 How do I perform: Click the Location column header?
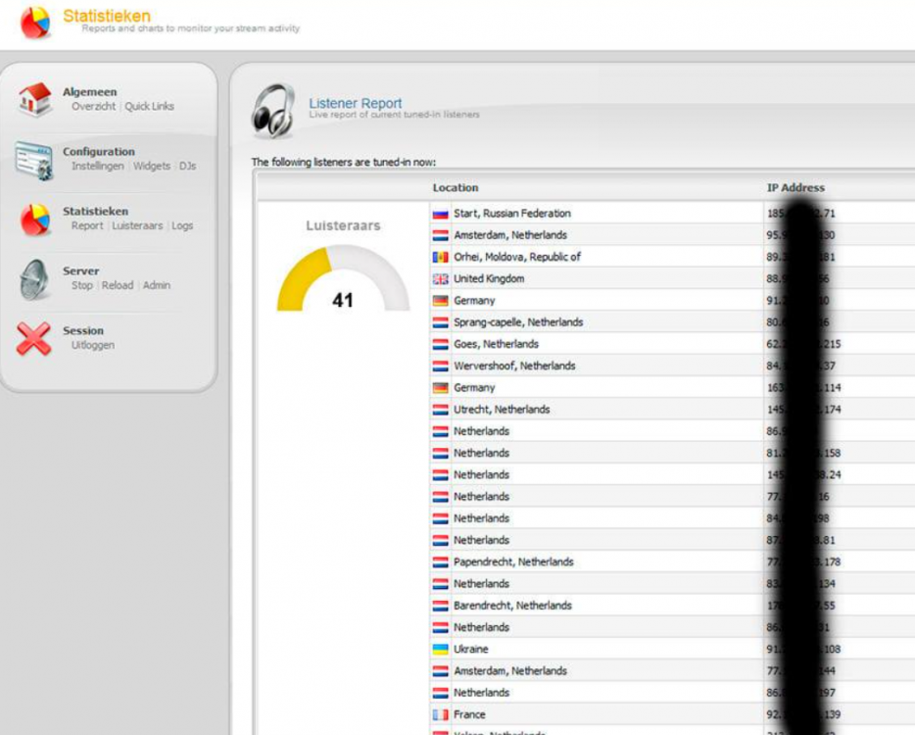click(x=456, y=188)
